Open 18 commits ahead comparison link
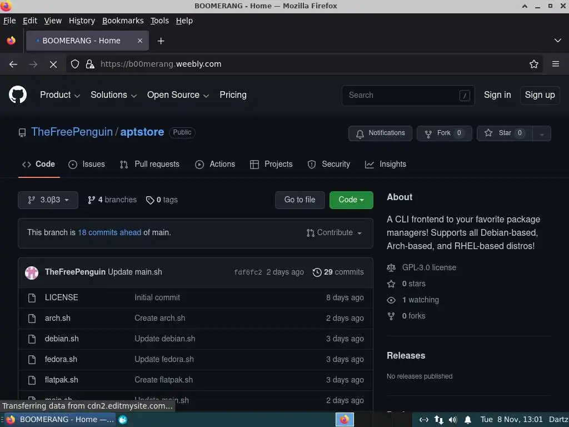 point(109,233)
